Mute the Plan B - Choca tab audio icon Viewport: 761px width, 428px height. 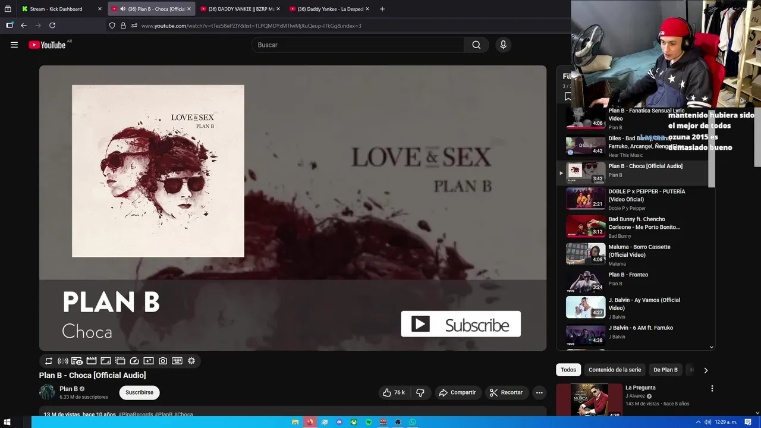122,9
